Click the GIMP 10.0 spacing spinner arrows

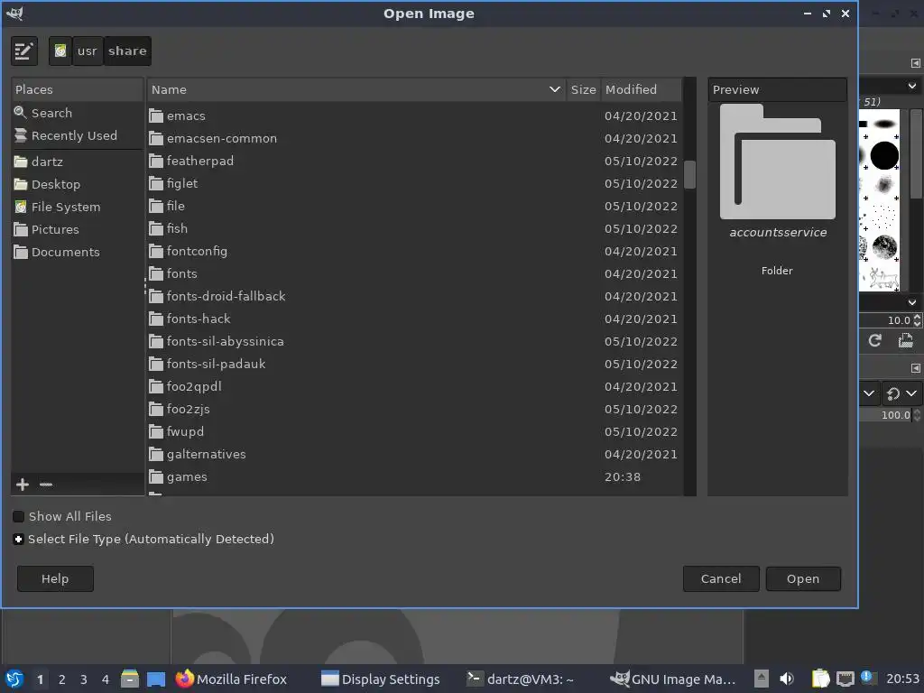click(918, 320)
